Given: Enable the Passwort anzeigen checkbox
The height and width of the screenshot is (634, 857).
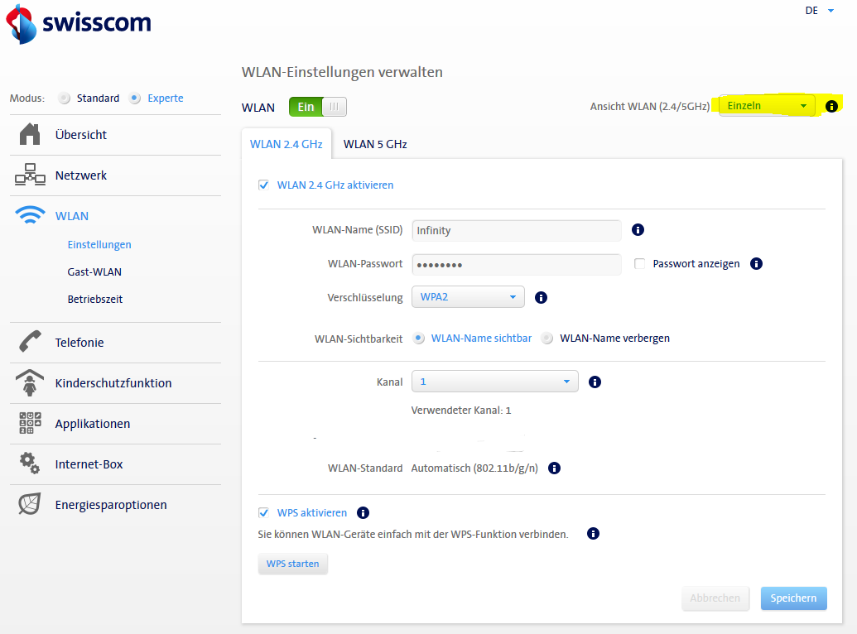Looking at the screenshot, I should pyautogui.click(x=637, y=263).
